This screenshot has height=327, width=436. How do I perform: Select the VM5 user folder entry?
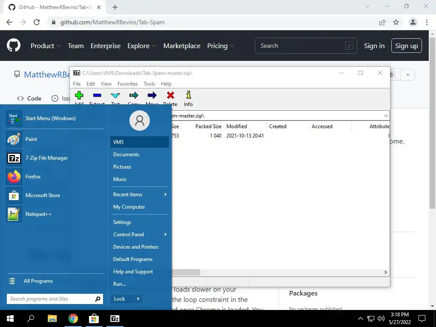pos(140,142)
